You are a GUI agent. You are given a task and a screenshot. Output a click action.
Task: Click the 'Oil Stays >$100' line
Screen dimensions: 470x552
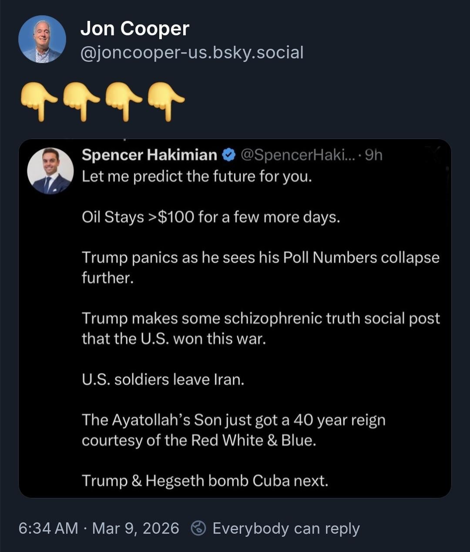click(x=211, y=217)
